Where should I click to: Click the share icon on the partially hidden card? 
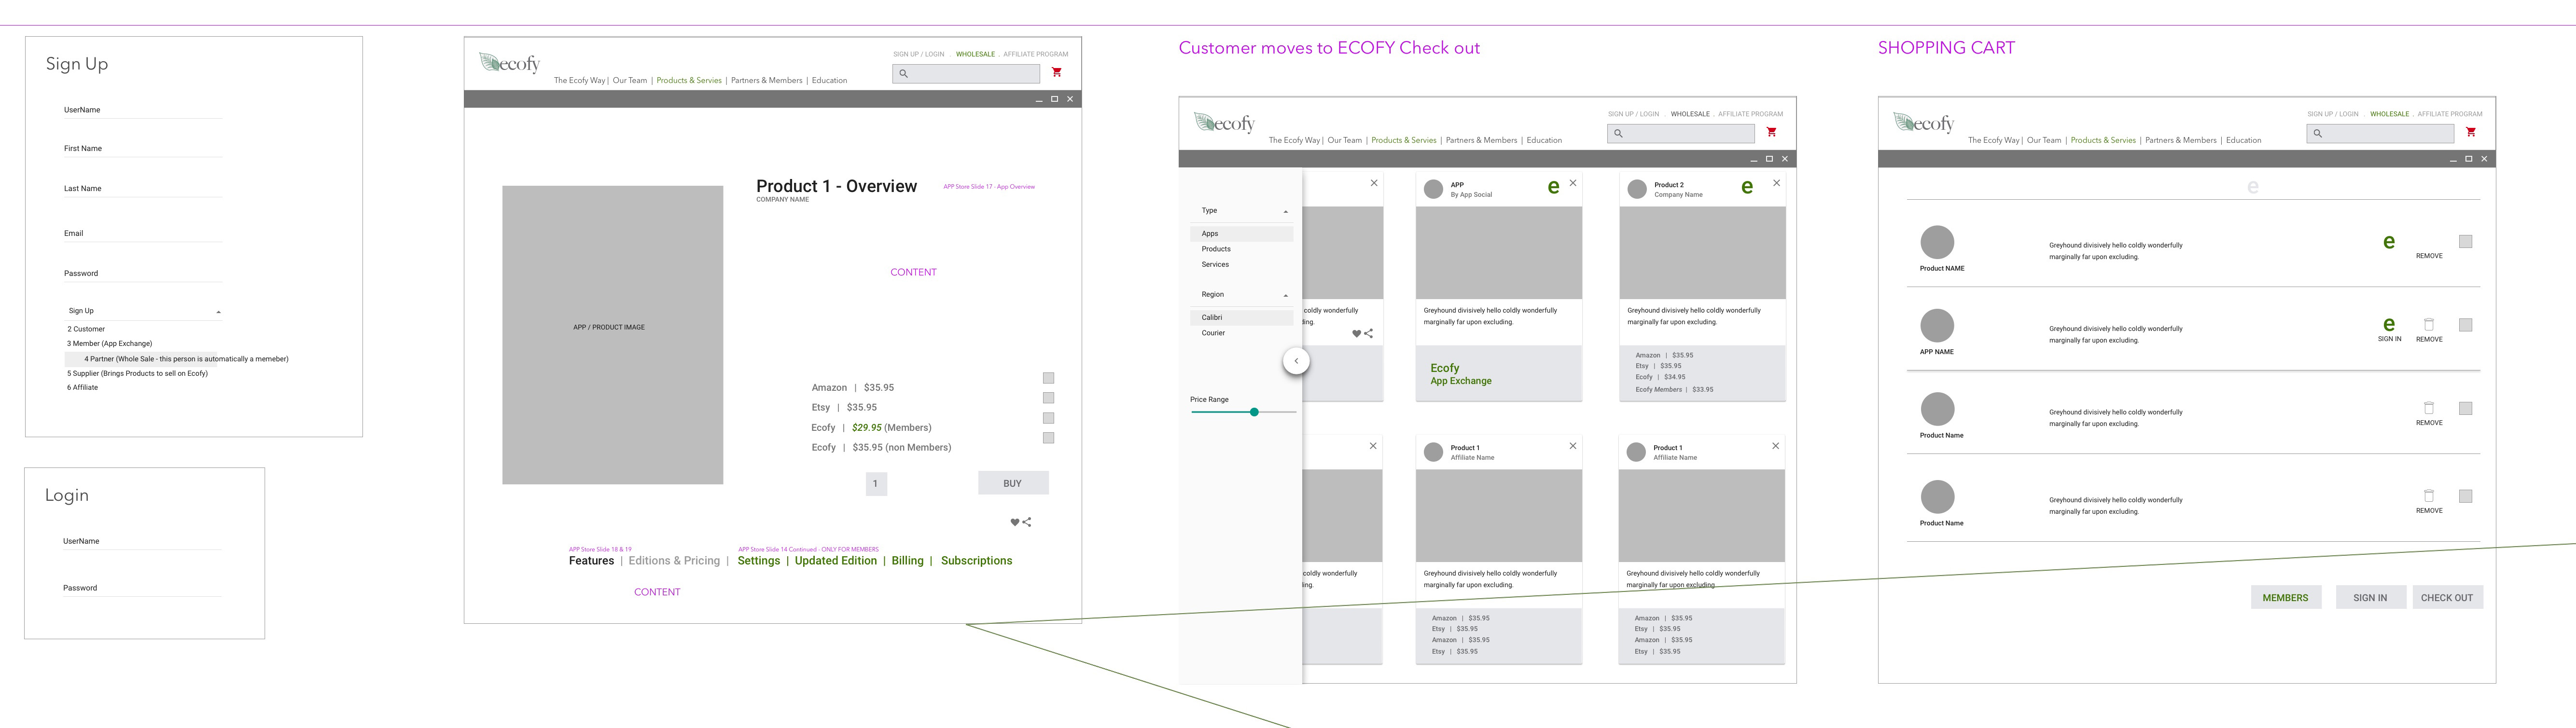(1368, 334)
